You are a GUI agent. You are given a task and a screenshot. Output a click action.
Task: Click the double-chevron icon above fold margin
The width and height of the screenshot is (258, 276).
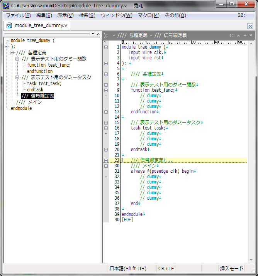(x=105, y=42)
